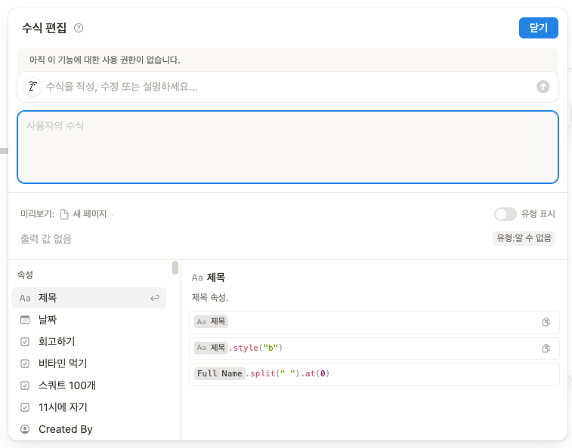This screenshot has height=448, width=572.
Task: Click the 제목 속성. description text
Action: (x=210, y=298)
